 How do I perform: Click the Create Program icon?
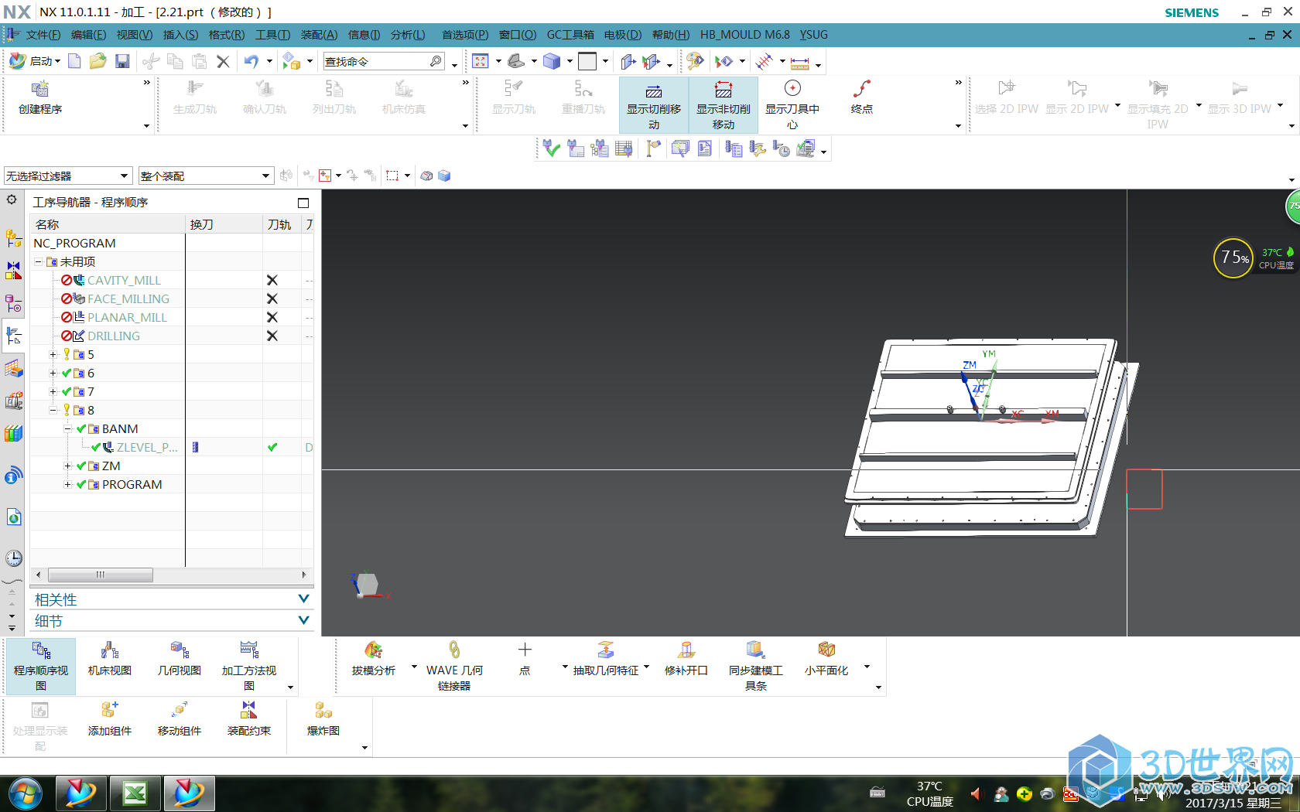click(x=40, y=88)
